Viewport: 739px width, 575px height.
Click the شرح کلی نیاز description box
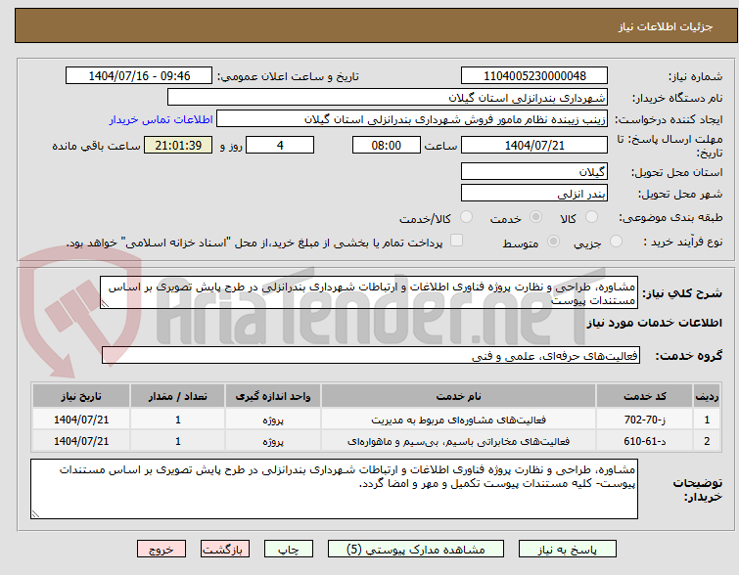pos(369,292)
